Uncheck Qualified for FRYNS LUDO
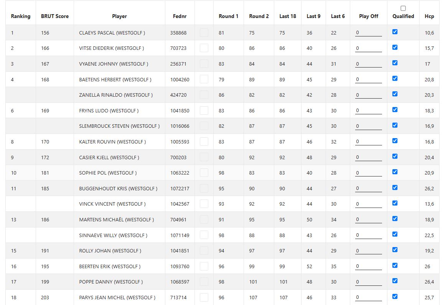This screenshot has height=305, width=448. point(395,109)
